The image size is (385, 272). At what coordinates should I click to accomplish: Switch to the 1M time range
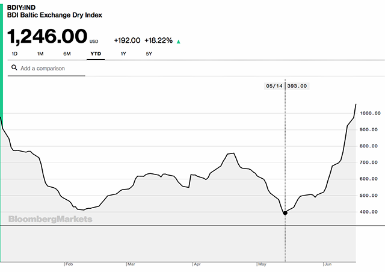[x=40, y=54]
